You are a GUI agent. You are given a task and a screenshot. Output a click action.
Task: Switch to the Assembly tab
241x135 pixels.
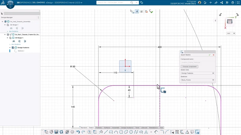pyautogui.click(x=116, y=128)
